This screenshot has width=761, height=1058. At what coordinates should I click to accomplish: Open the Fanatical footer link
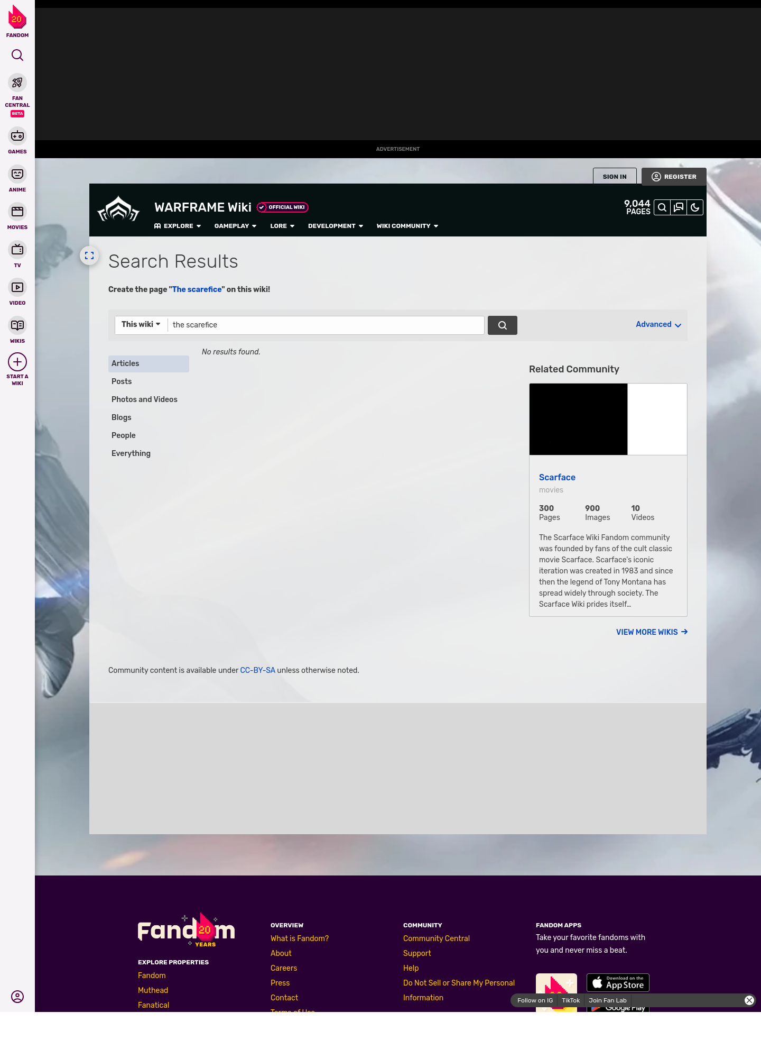click(153, 1005)
